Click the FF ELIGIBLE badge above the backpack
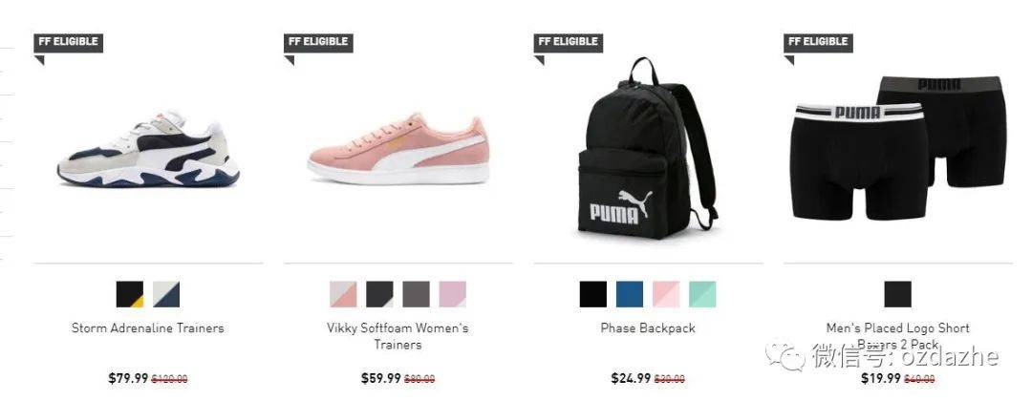 click(569, 42)
